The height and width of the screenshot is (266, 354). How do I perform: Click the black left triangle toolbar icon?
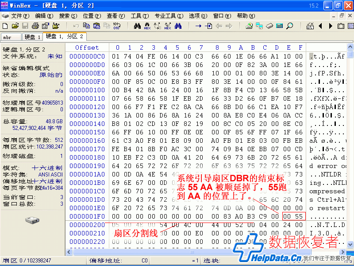(x=320, y=26)
